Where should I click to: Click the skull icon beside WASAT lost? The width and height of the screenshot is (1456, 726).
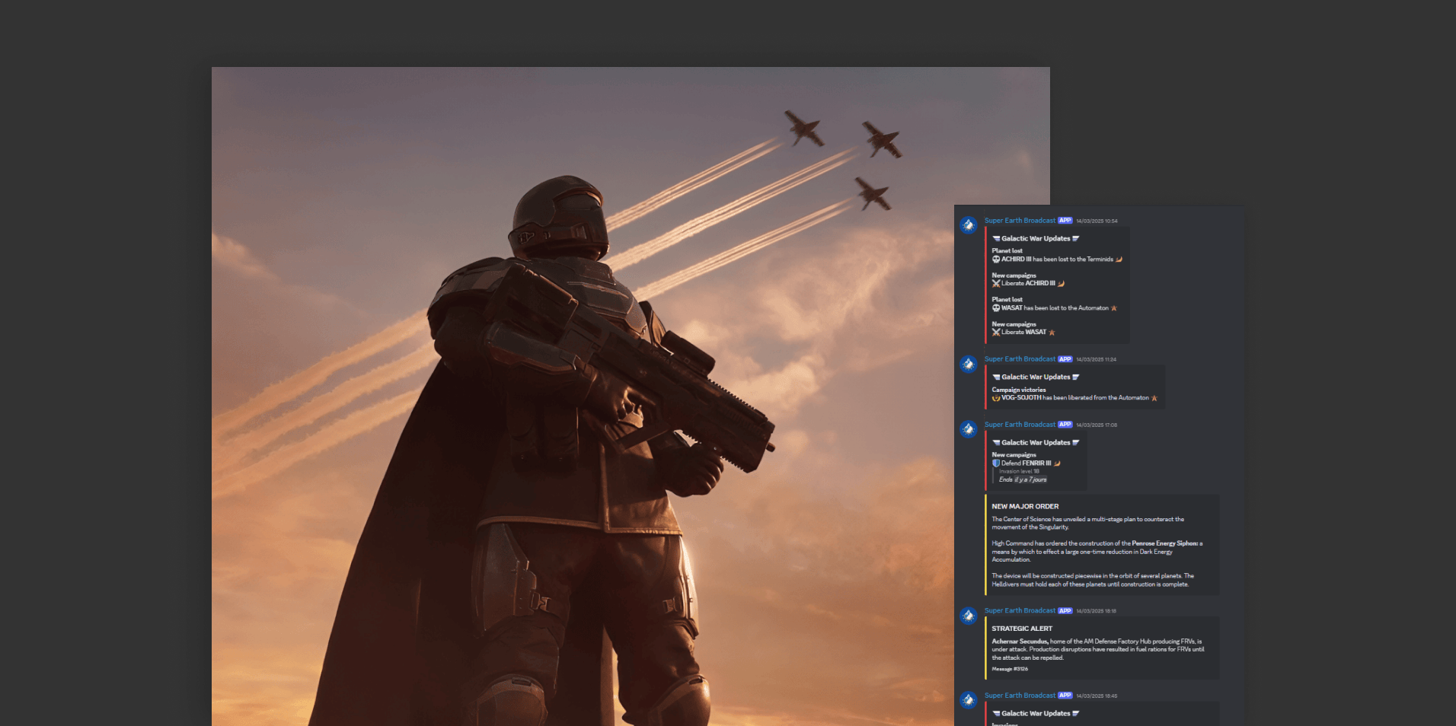tap(996, 308)
